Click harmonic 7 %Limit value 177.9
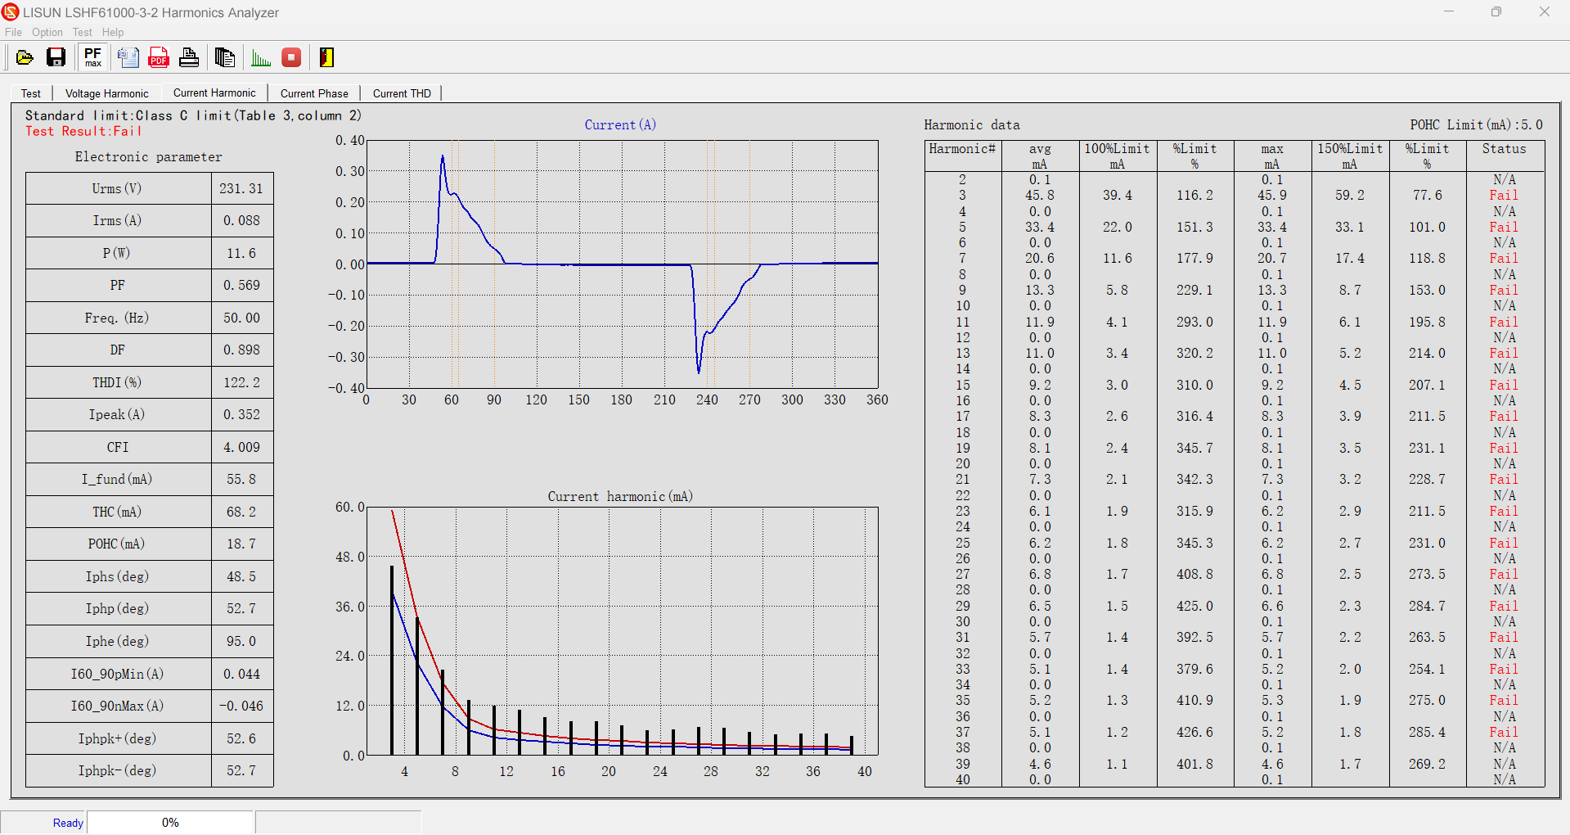 [1194, 258]
